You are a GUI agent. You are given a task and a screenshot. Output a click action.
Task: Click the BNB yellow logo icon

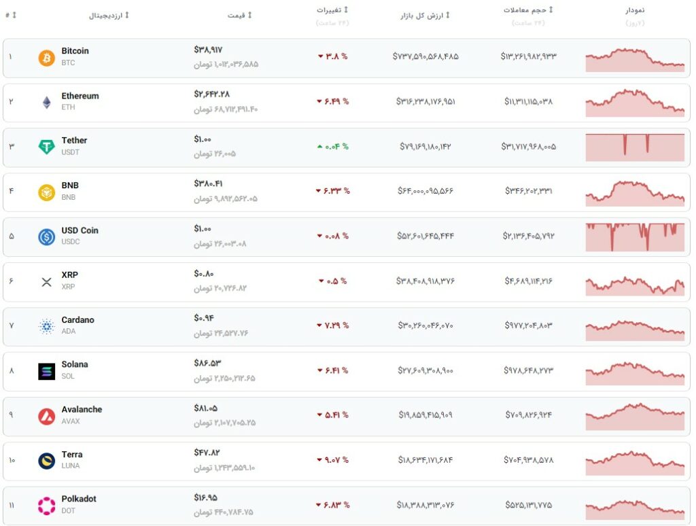(x=47, y=192)
